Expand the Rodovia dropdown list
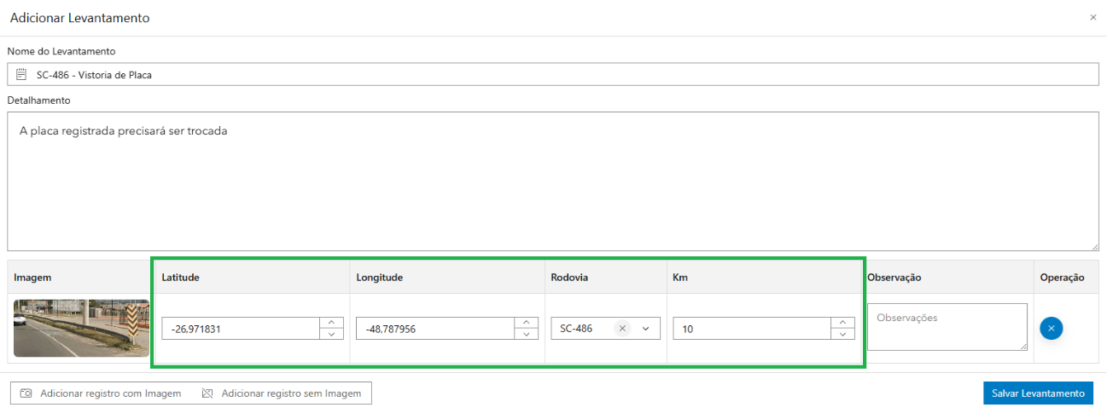The height and width of the screenshot is (419, 1107). click(646, 329)
